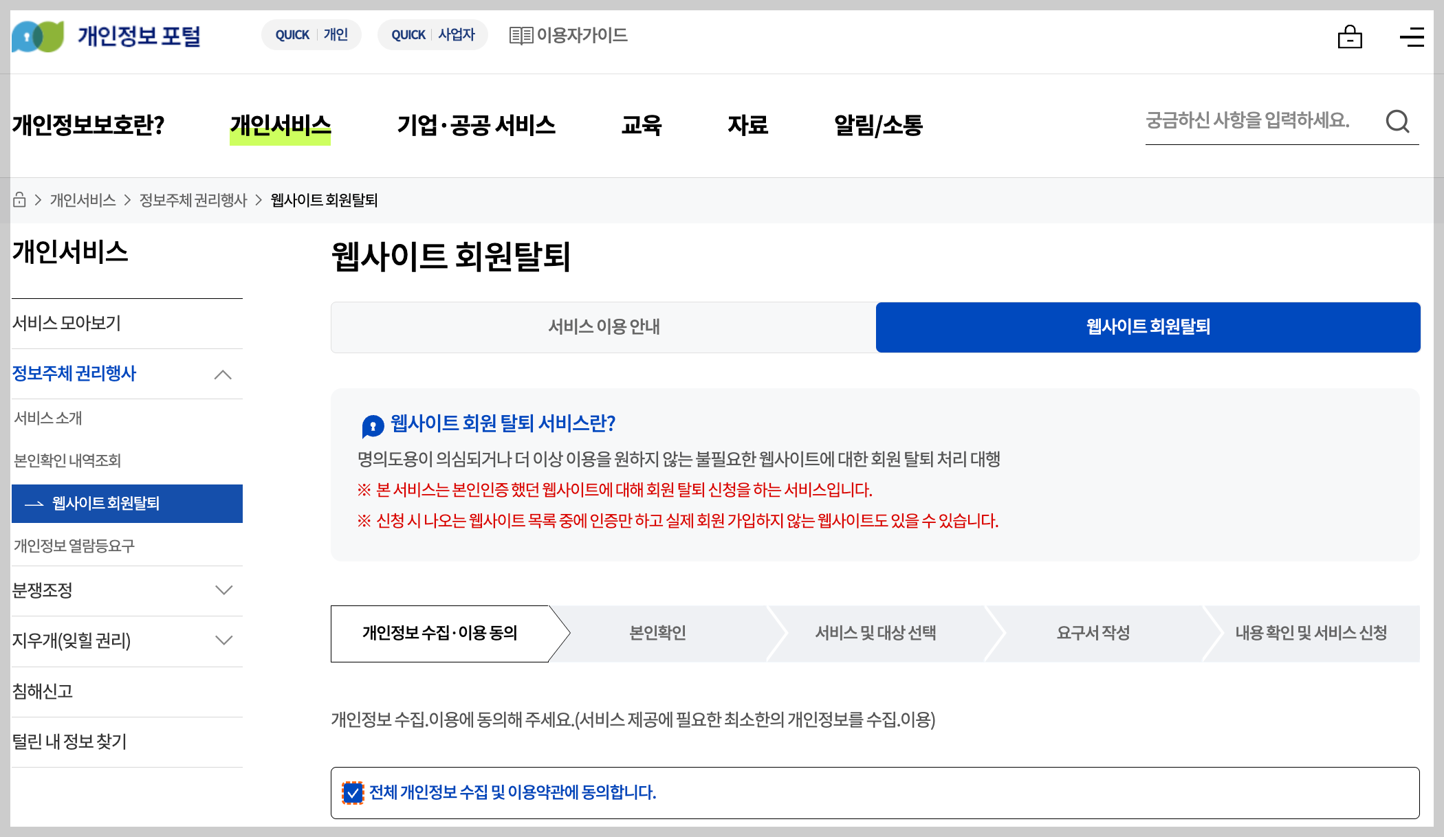Switch to 서비스 이용 안내 tab

pos(603,327)
